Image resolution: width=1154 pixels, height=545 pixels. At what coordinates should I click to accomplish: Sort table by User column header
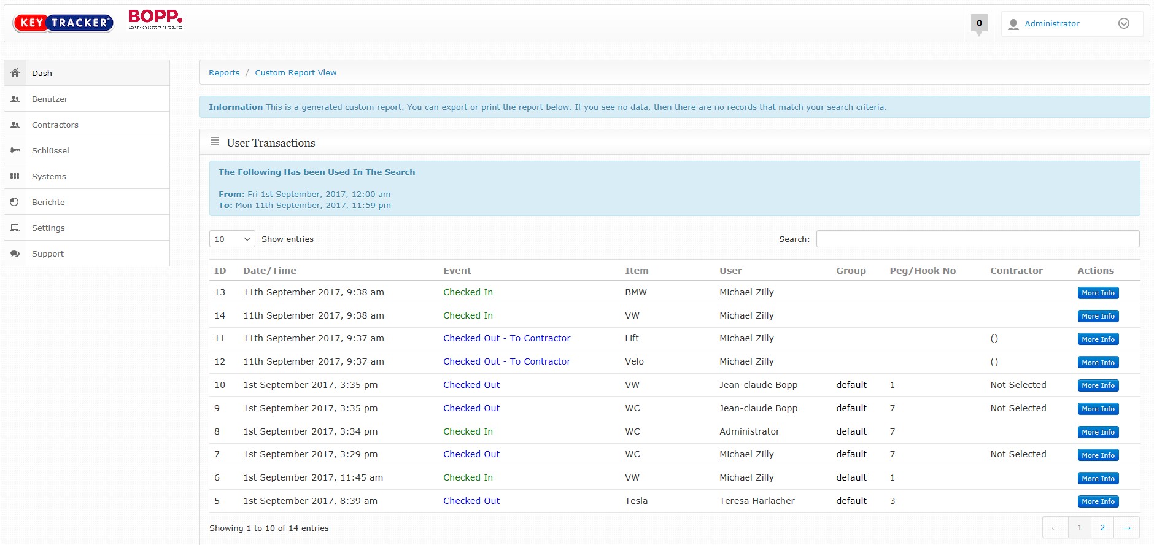(730, 271)
